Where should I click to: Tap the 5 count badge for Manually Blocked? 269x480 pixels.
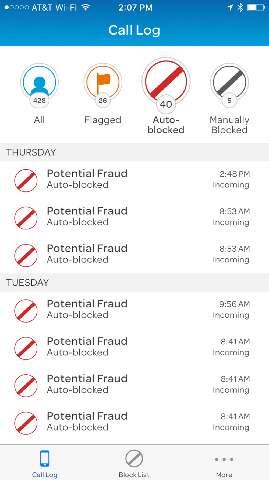pyautogui.click(x=229, y=101)
